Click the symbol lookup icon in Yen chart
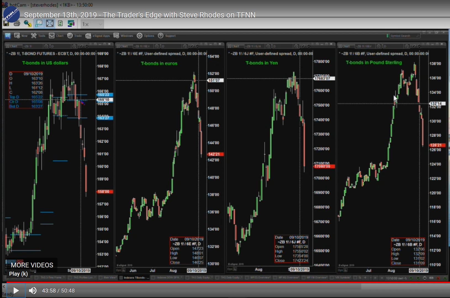Image resolution: width=450 pixels, height=298 pixels. click(268, 46)
